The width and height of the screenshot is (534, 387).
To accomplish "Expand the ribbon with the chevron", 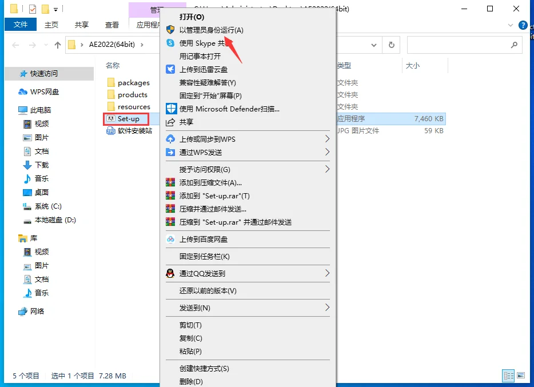I will click(510, 25).
